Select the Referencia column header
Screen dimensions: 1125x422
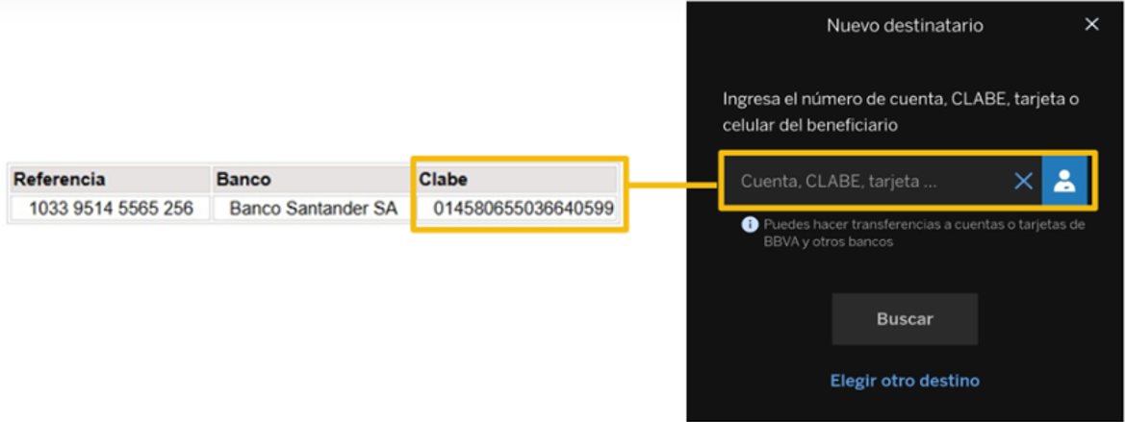click(x=60, y=180)
